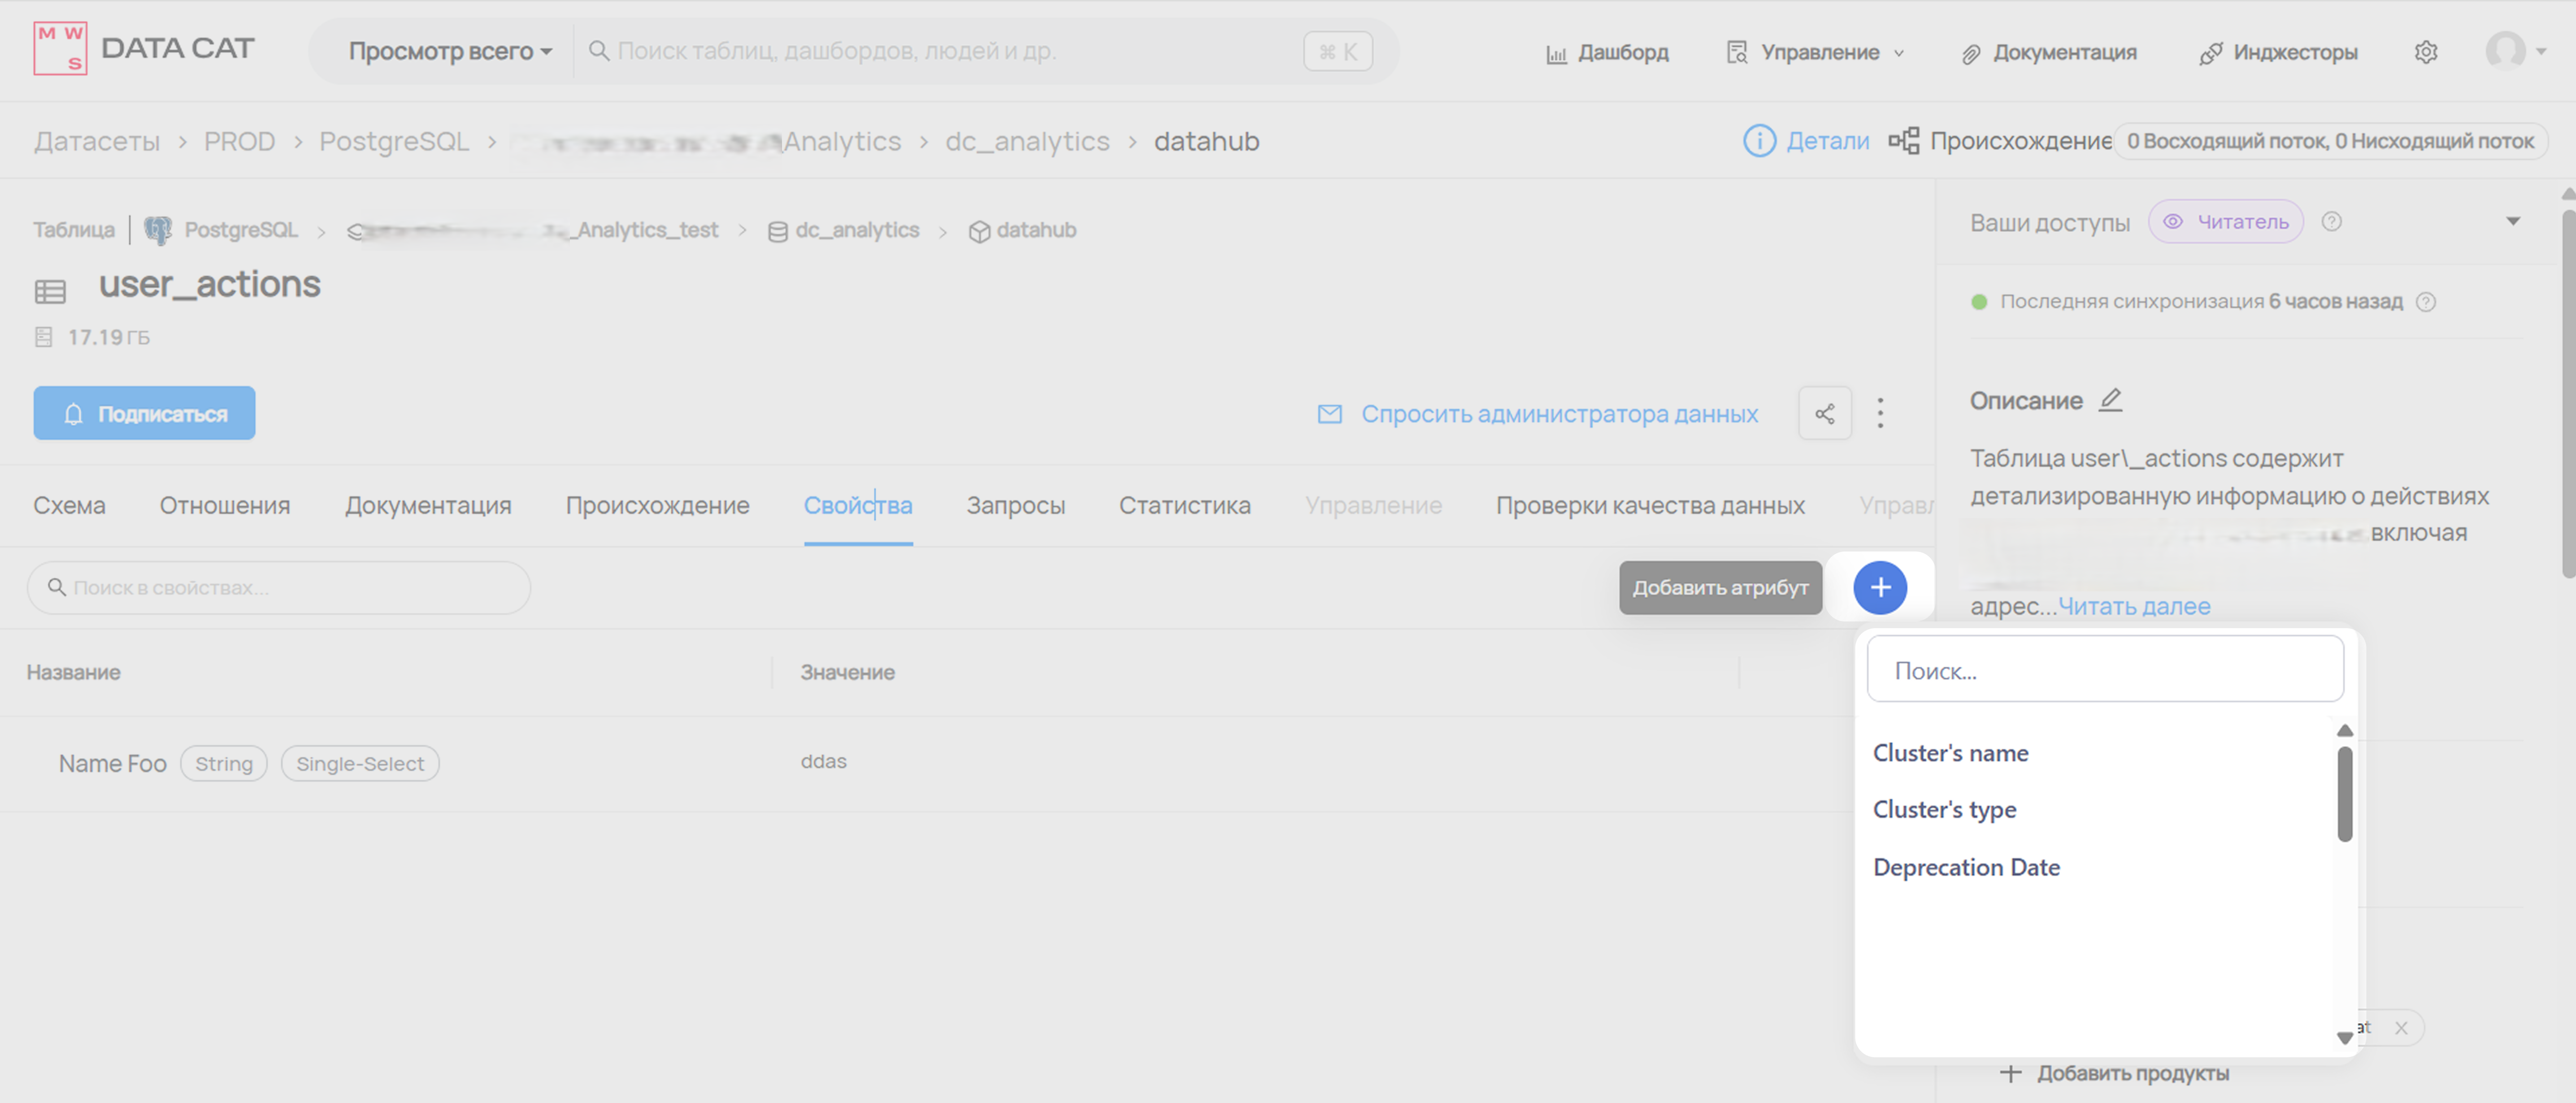2576x1103 pixels.
Task: Click help icon next to Читатель badge
Action: point(2332,222)
